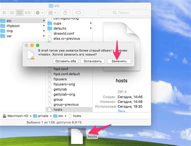Select the hosts file in list
This screenshot has width=191, height=146.
click(x=69, y=110)
